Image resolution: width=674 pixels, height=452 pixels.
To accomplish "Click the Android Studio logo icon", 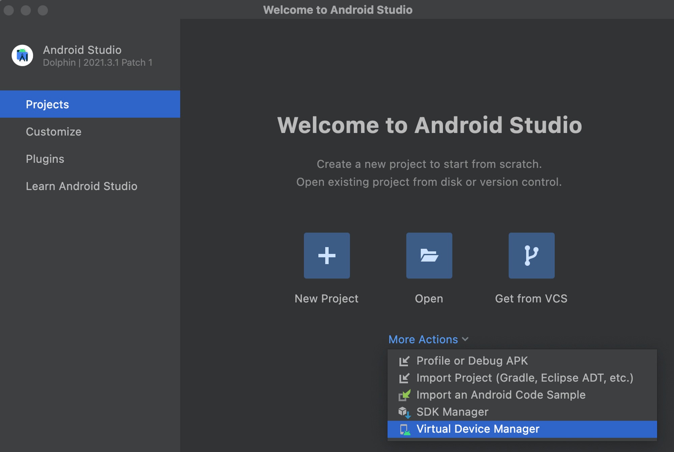I will [22, 55].
